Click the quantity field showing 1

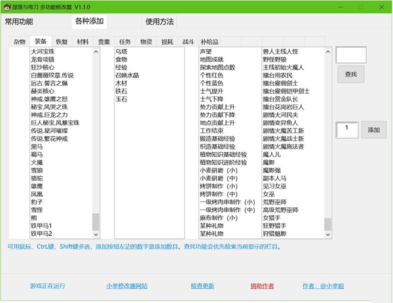346,129
